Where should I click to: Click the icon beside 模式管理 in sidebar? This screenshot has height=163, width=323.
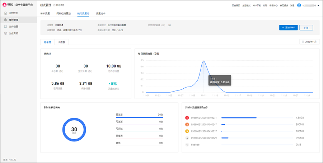(5, 20)
